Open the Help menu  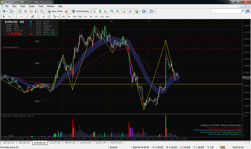pyautogui.click(x=60, y=6)
